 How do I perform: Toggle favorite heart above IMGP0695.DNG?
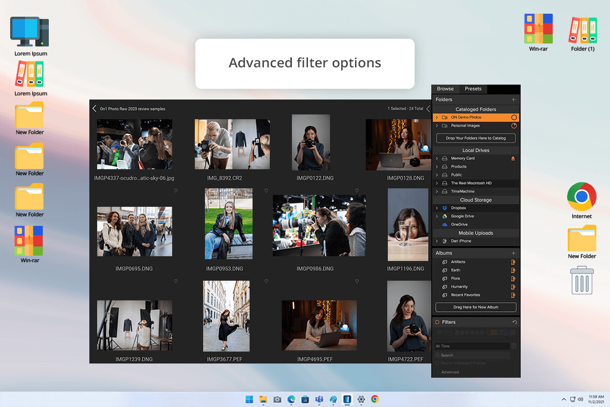pyautogui.click(x=176, y=191)
